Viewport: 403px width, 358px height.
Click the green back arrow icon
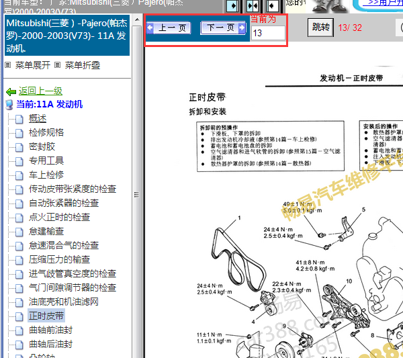pyautogui.click(x=11, y=91)
